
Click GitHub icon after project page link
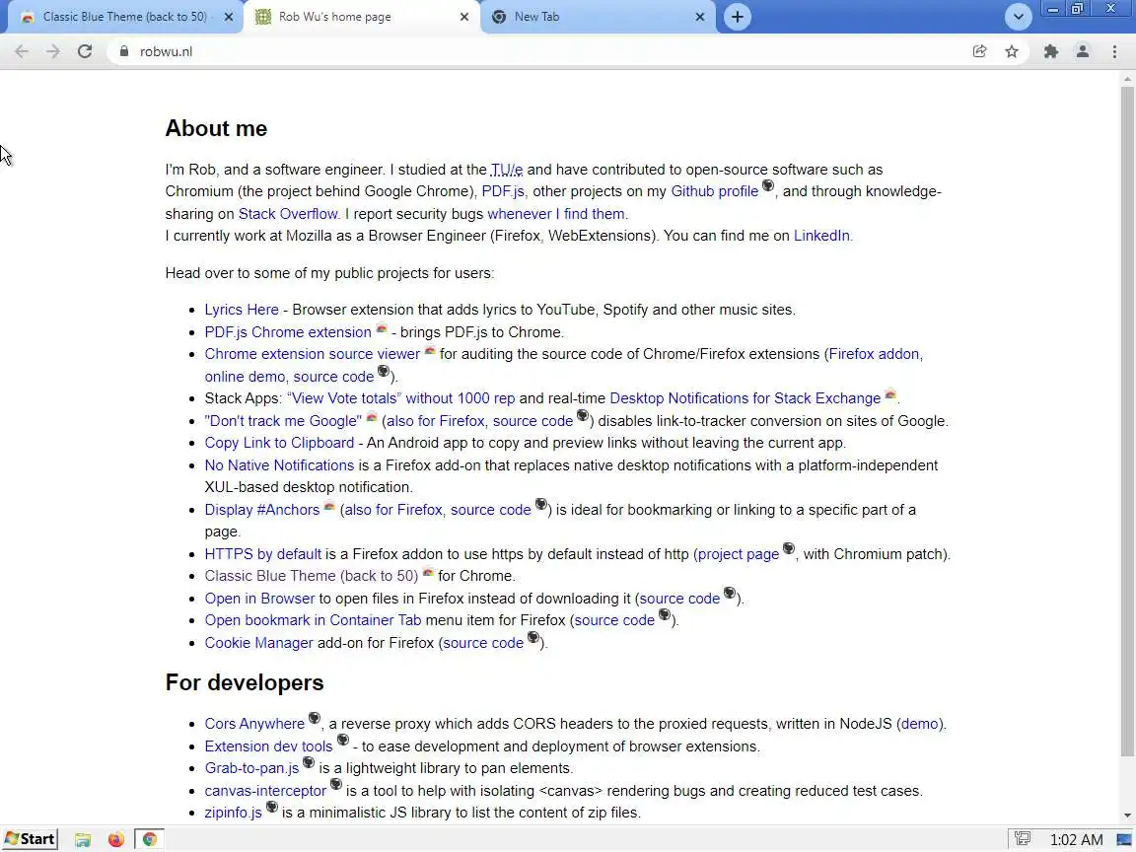(788, 549)
